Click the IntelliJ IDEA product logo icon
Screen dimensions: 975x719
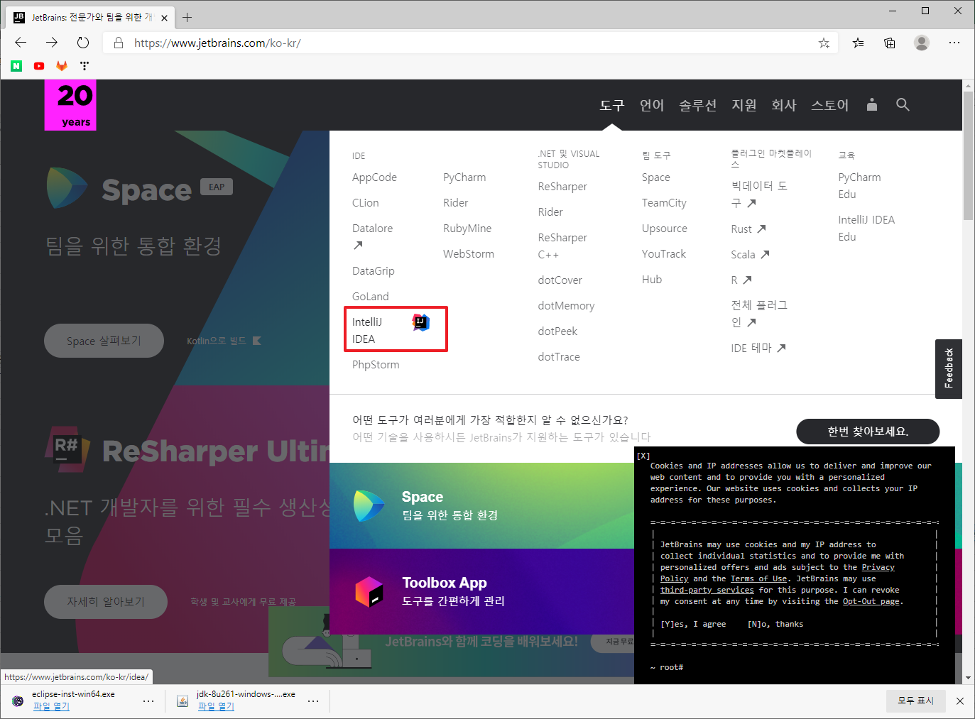(x=421, y=322)
